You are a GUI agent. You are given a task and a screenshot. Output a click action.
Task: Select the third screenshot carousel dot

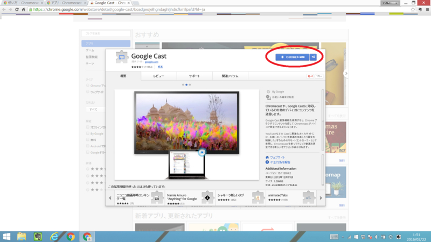tap(190, 85)
